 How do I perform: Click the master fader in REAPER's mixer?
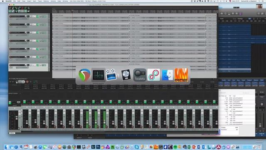17,117
